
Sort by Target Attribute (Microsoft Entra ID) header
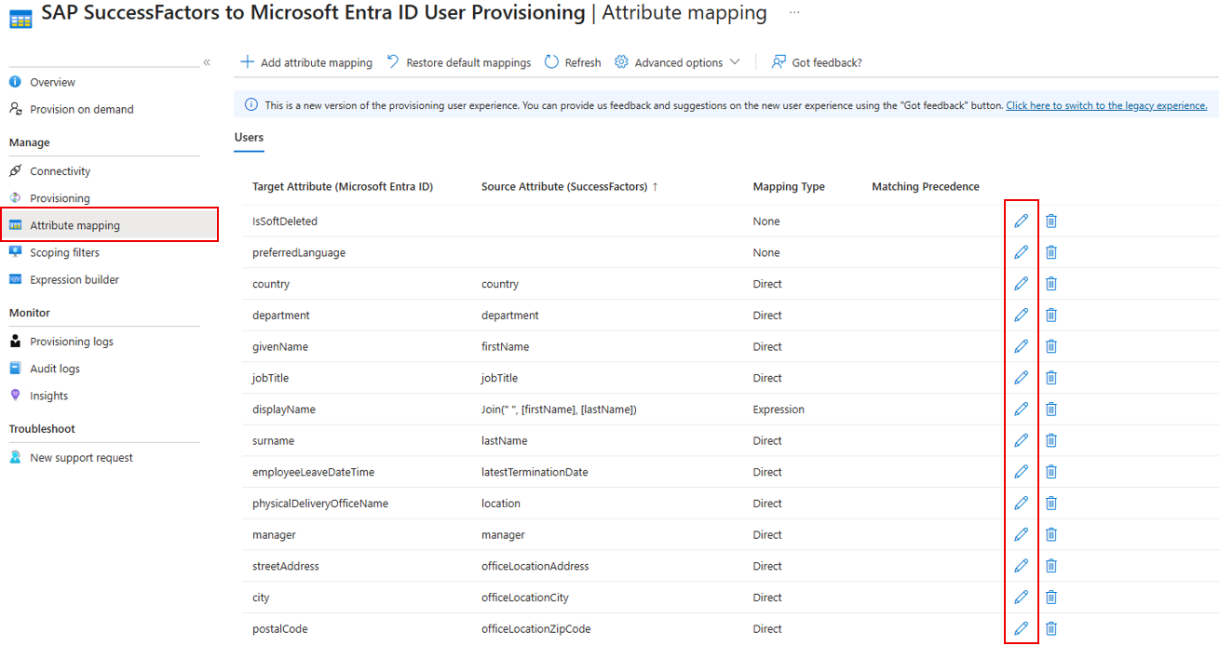pos(343,186)
